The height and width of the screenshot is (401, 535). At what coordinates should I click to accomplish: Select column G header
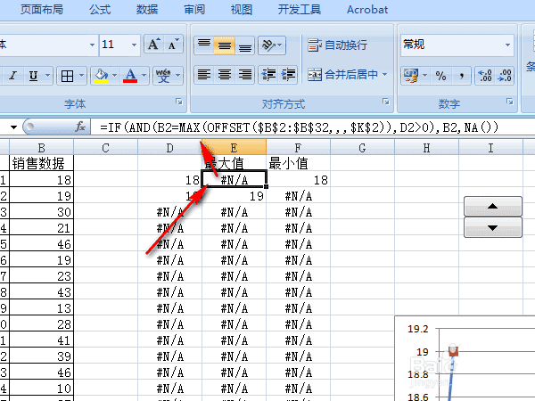(x=362, y=148)
